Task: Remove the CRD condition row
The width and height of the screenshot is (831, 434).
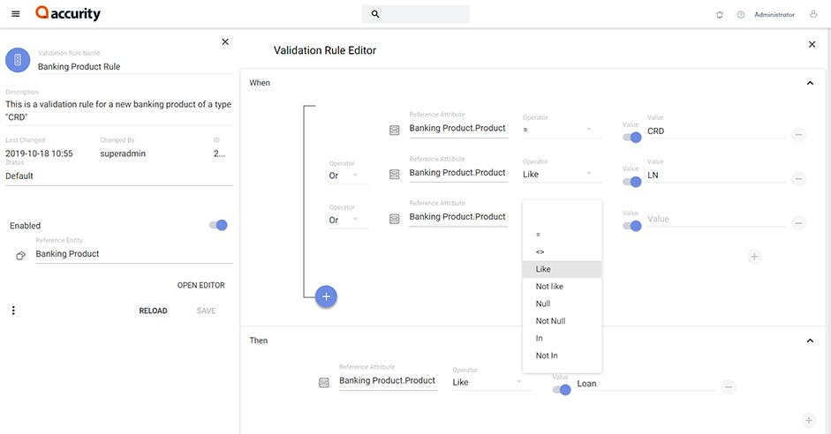Action: (797, 135)
